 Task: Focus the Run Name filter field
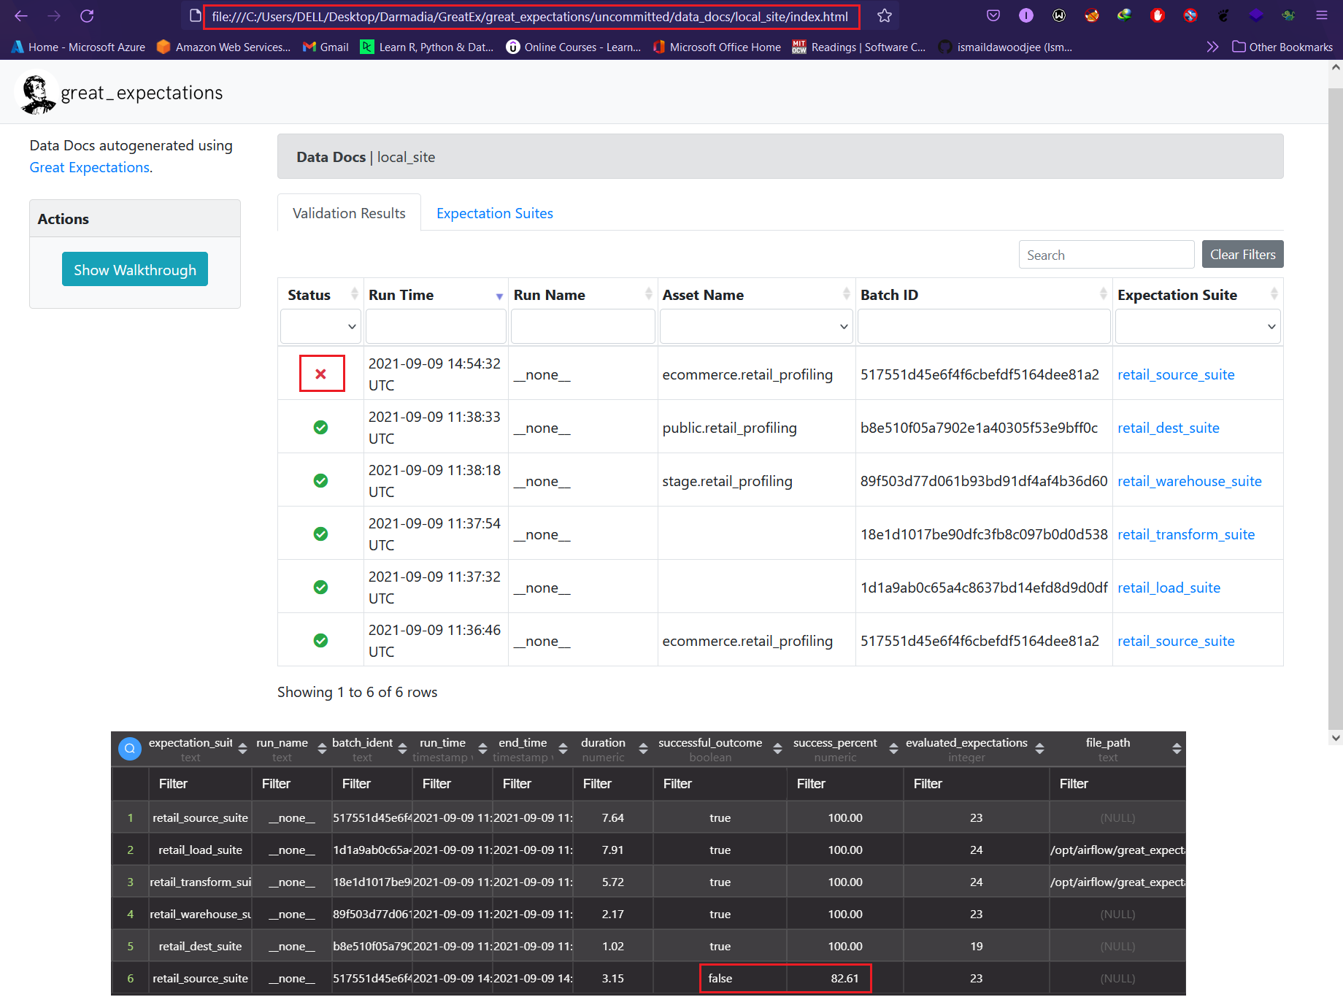coord(582,326)
